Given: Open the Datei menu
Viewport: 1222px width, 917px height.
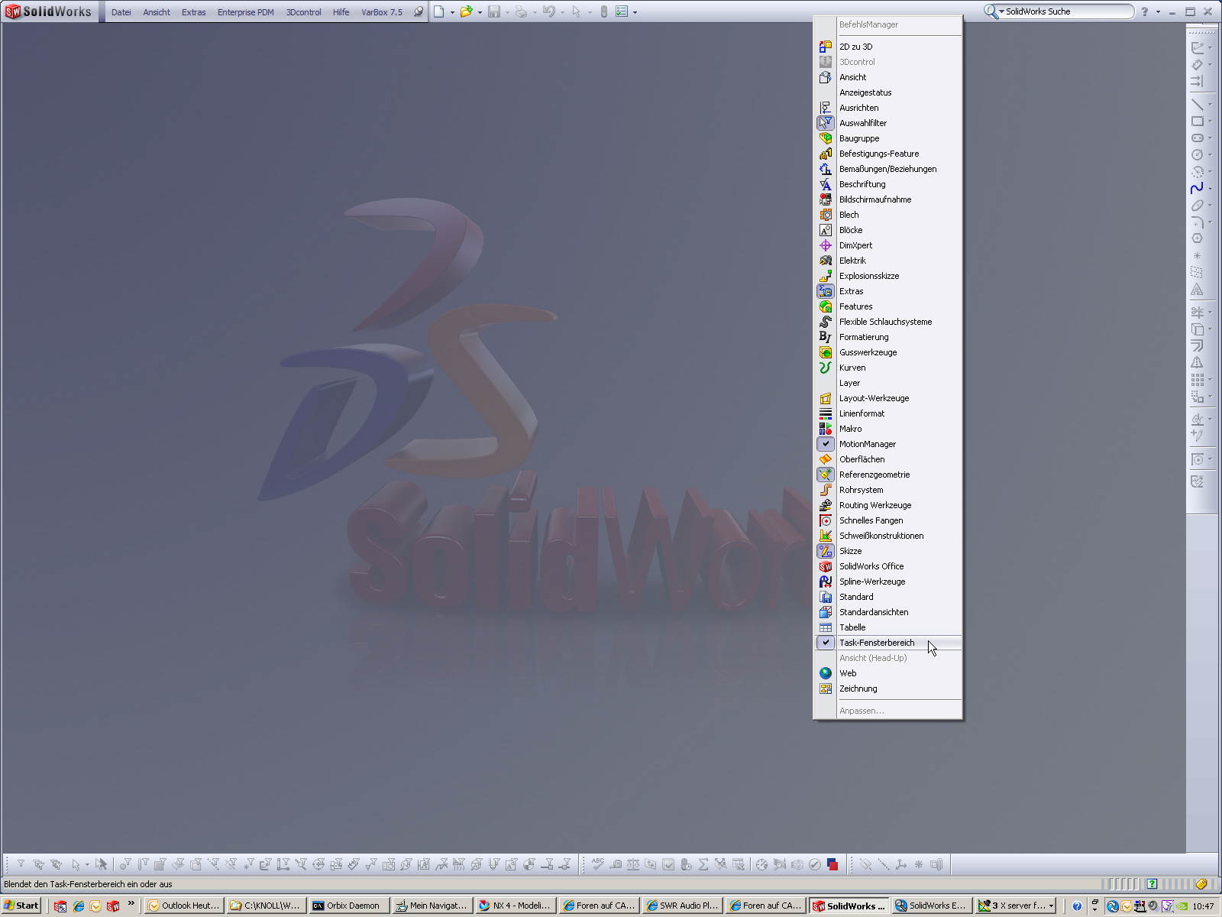Looking at the screenshot, I should 121,12.
